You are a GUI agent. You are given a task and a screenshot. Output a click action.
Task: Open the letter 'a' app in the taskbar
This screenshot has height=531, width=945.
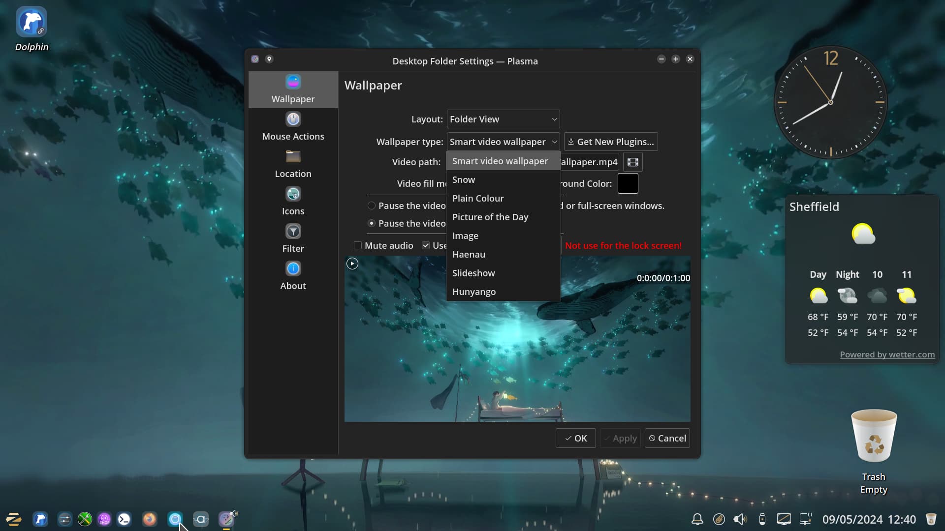(x=201, y=519)
